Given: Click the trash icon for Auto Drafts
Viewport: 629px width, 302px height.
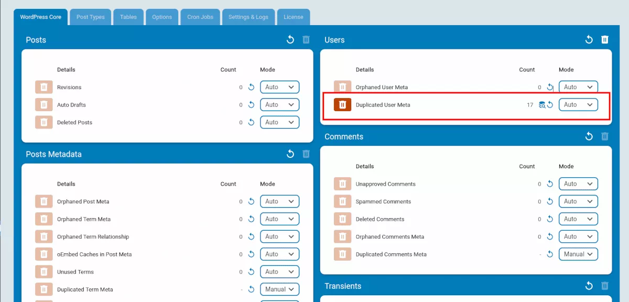Looking at the screenshot, I should pyautogui.click(x=44, y=105).
